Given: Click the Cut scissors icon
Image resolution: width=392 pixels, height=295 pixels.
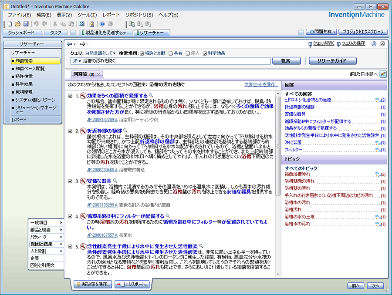Looking at the screenshot, I should [55, 24].
